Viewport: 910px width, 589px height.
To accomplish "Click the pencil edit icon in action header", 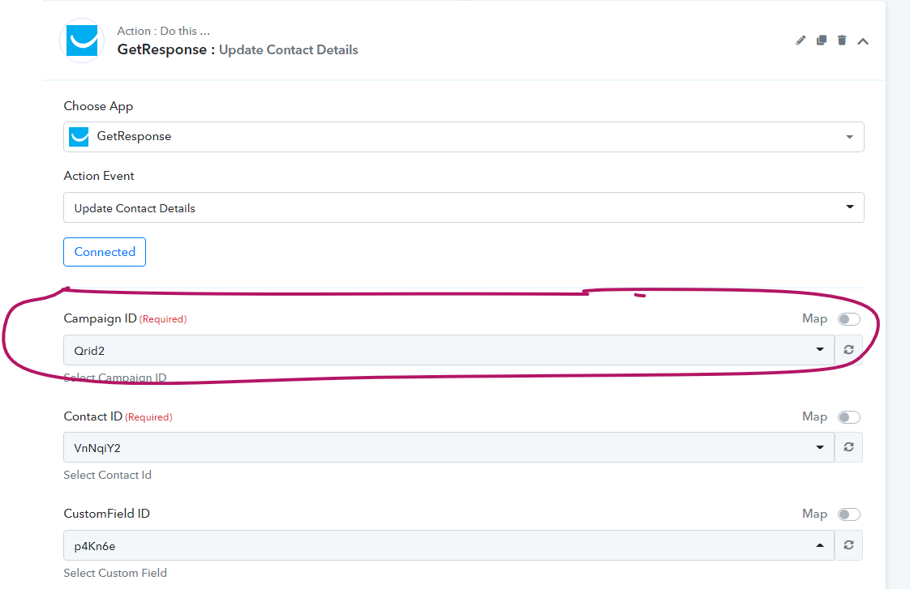I will click(x=801, y=41).
